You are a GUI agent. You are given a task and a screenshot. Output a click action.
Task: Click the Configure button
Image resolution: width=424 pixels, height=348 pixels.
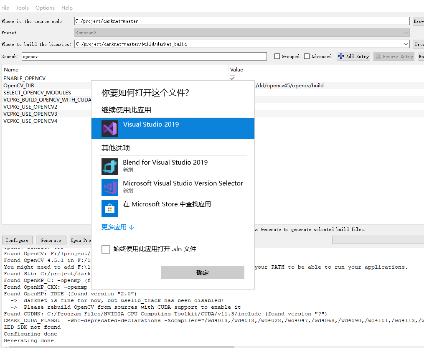[17, 240]
